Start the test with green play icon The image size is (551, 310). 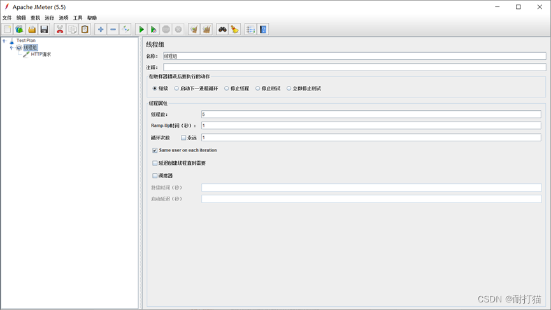pos(141,29)
